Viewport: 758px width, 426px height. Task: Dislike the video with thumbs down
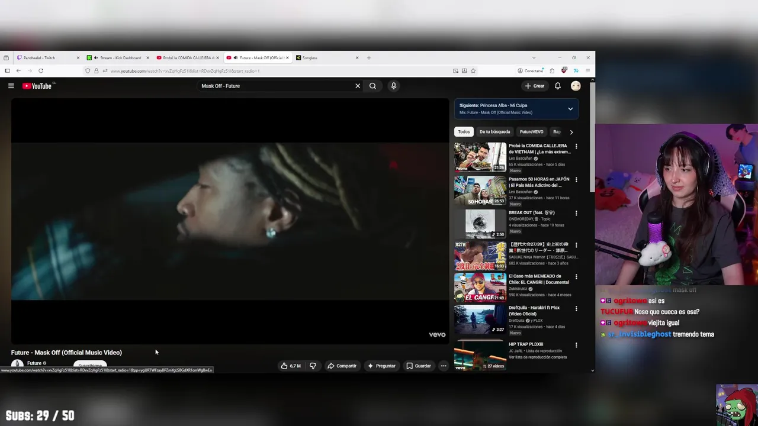(313, 366)
